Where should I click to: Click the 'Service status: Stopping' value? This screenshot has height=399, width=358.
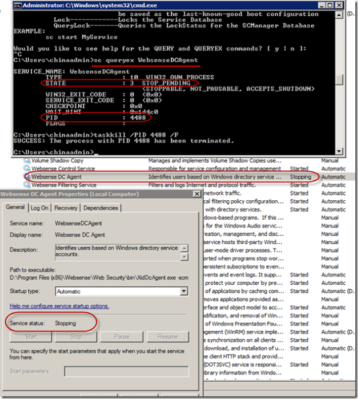[66, 324]
